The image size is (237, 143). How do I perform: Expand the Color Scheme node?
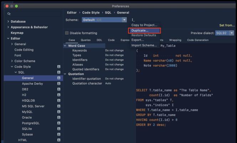tap(12, 61)
